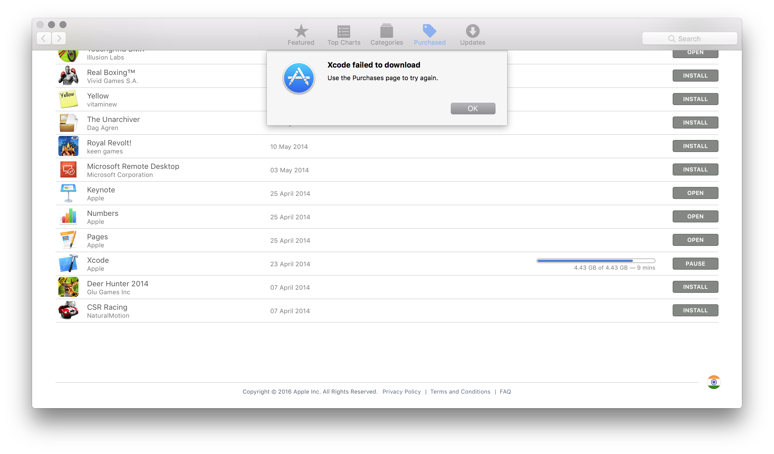Click the App Store icon in dialog
Screen dimensions: 774x454
tap(299, 78)
